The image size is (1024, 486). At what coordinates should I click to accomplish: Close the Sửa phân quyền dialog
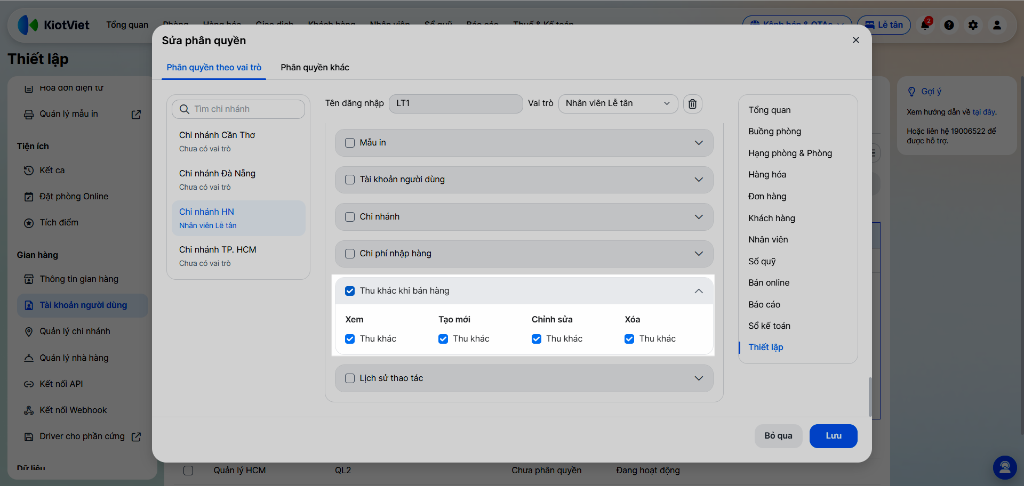(x=856, y=40)
